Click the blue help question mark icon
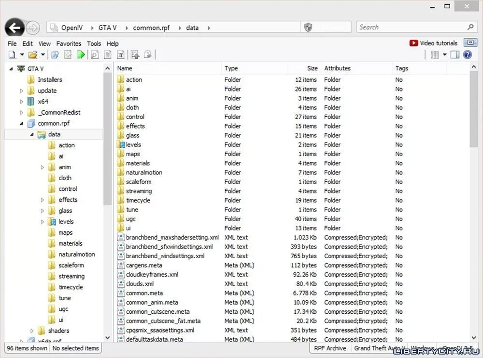Image resolution: width=483 pixels, height=358 pixels. click(x=467, y=55)
